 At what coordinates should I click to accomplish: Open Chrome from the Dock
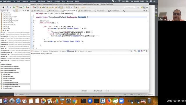tap(75, 101)
